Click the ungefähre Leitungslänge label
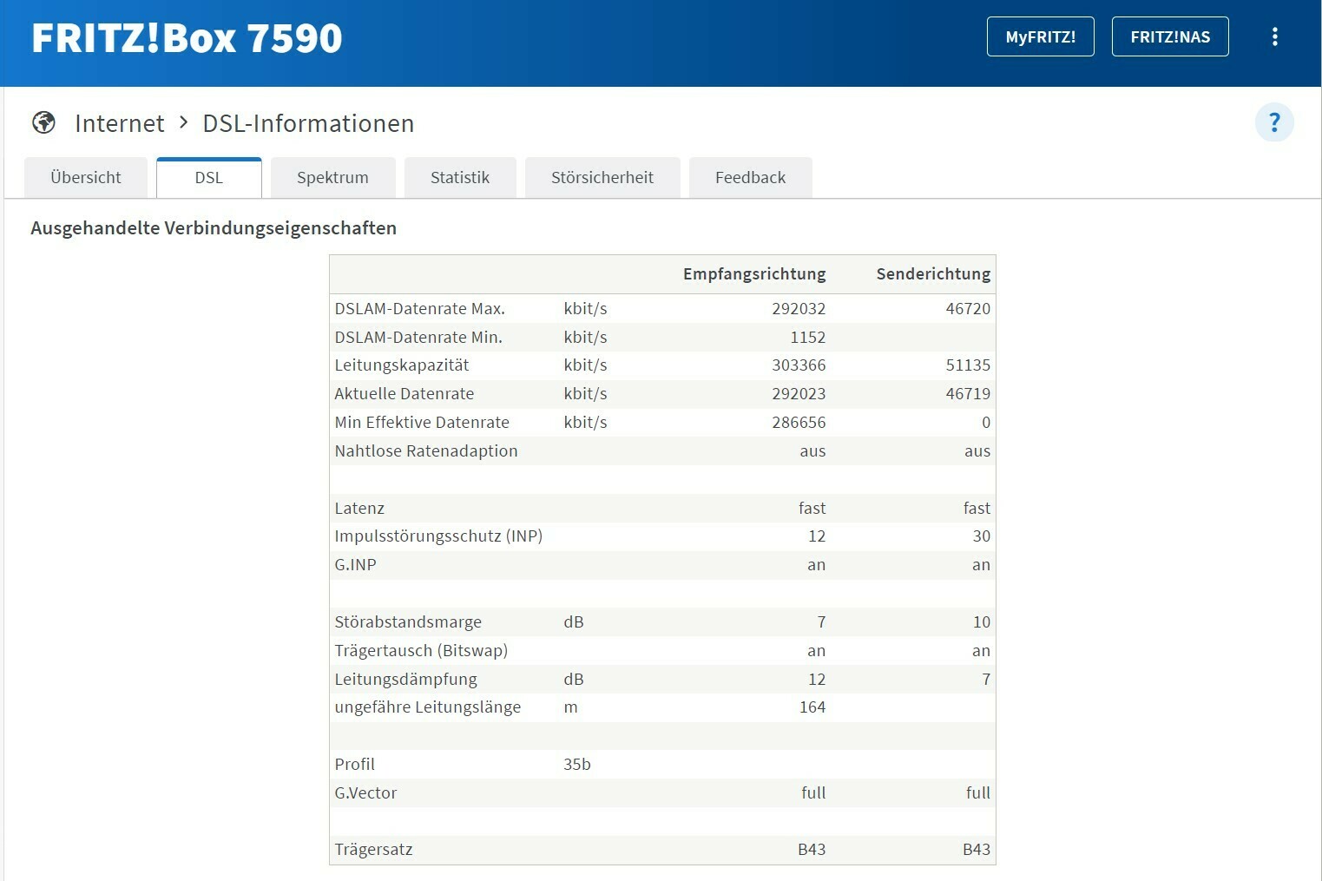Viewport: 1322px width, 881px height. pyautogui.click(x=428, y=707)
